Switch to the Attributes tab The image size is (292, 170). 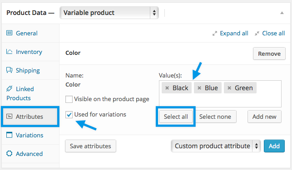(30, 117)
